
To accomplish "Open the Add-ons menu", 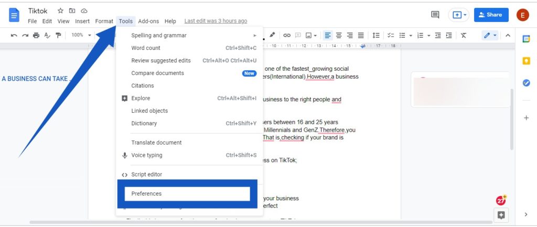I will coord(148,21).
